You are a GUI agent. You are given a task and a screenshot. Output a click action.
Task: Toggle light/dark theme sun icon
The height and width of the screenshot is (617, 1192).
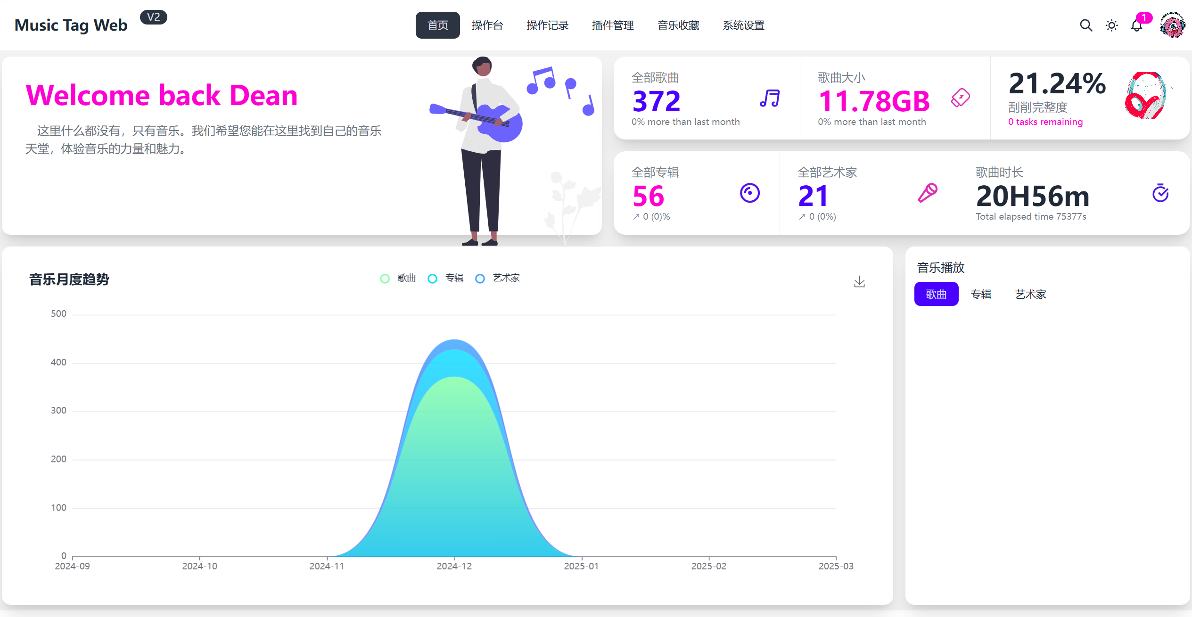click(1111, 25)
